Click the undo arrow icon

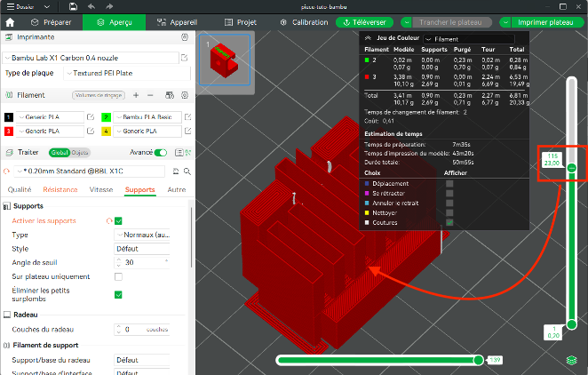coord(91,7)
